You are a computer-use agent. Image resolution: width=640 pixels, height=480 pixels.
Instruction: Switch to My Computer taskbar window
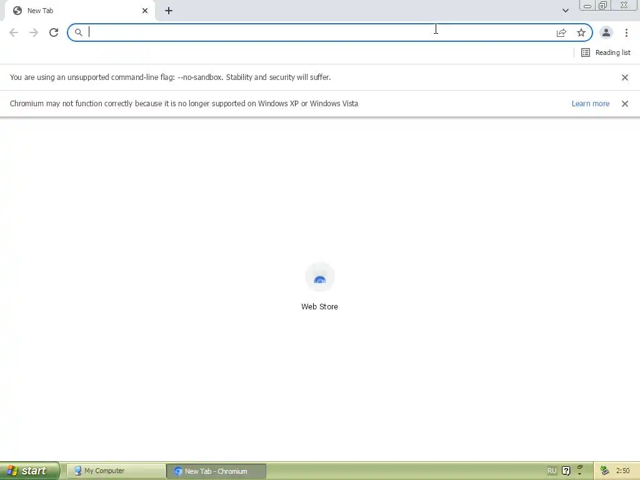pyautogui.click(x=116, y=471)
